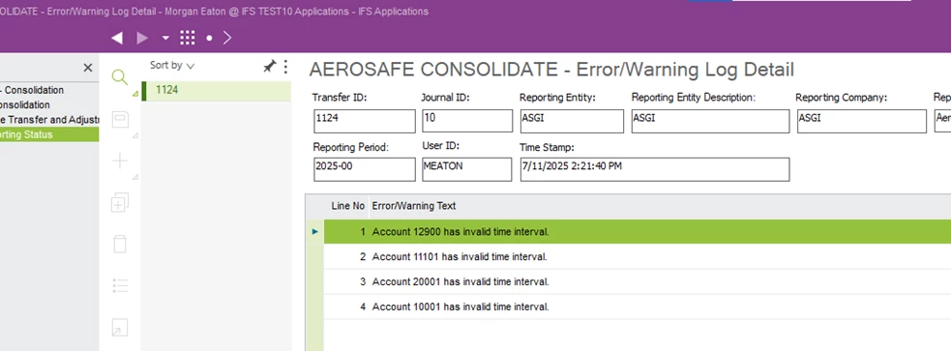Close the navigator panel with X
The width and height of the screenshot is (951, 351).
(88, 68)
